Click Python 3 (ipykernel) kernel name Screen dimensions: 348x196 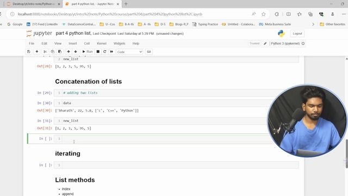285,44
